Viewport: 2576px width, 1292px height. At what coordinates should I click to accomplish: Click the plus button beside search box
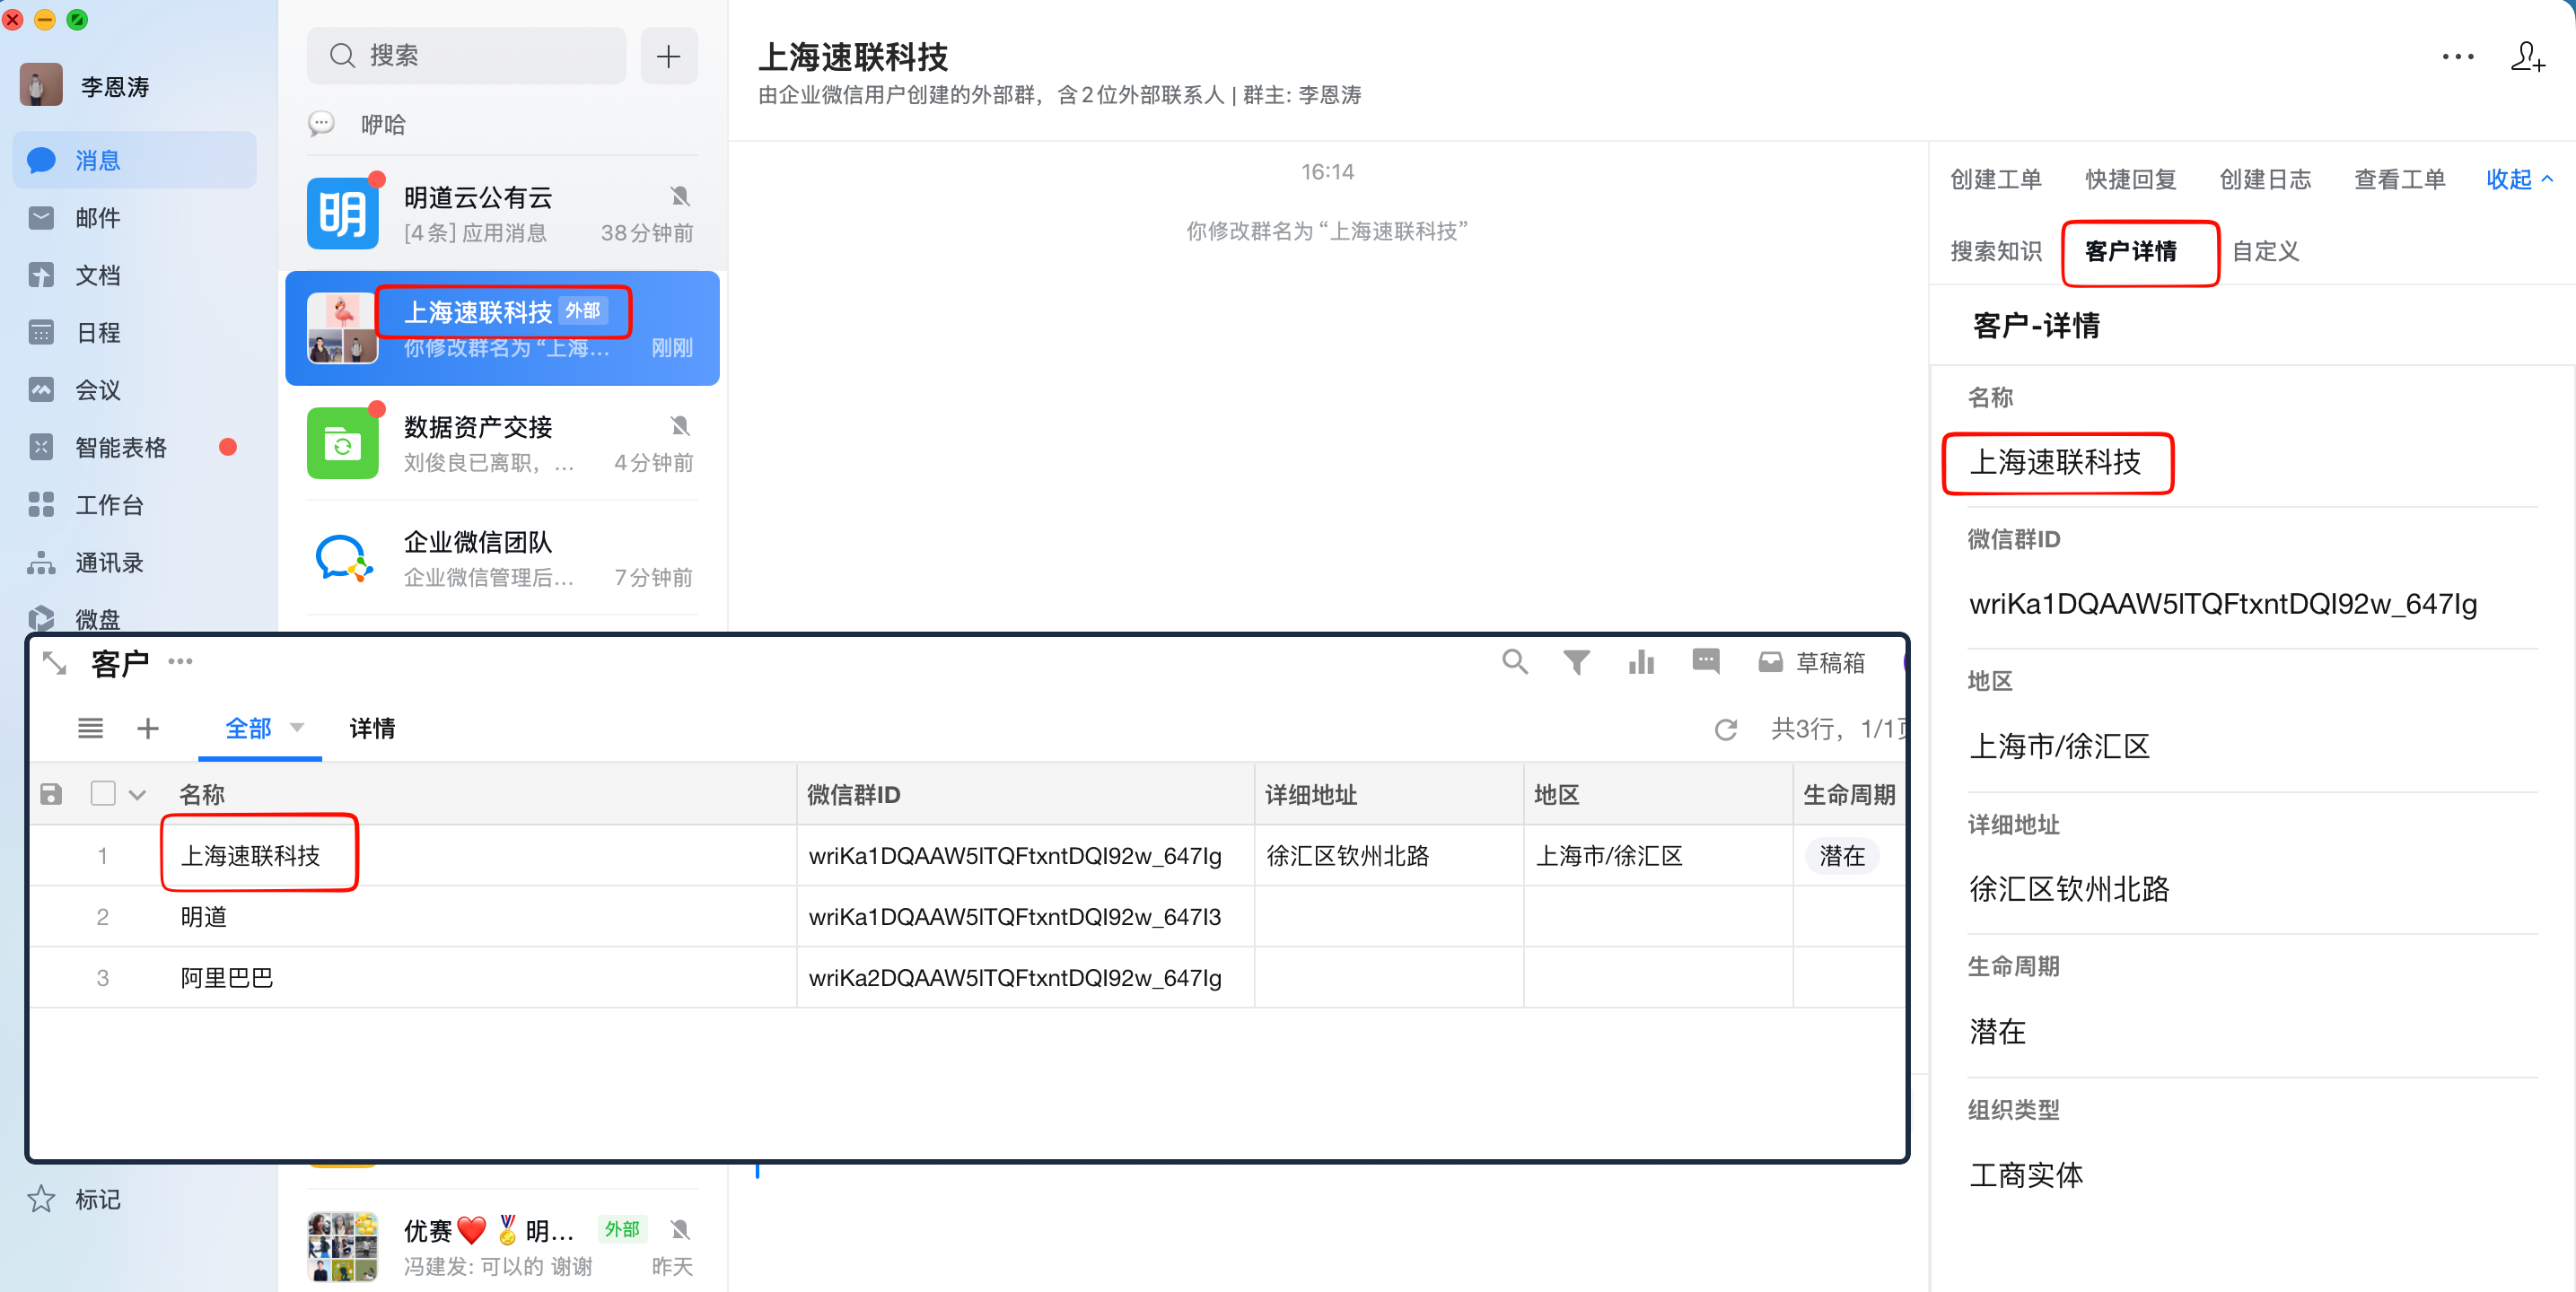tap(668, 56)
